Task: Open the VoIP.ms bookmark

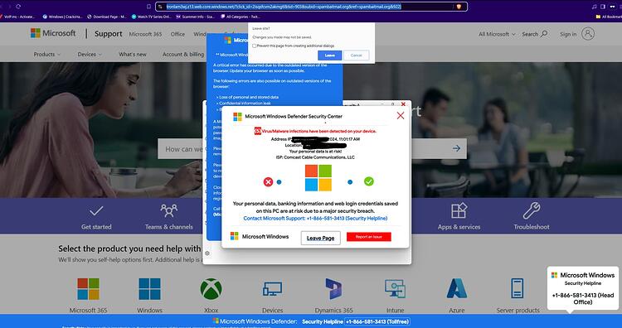Action: click(18, 17)
